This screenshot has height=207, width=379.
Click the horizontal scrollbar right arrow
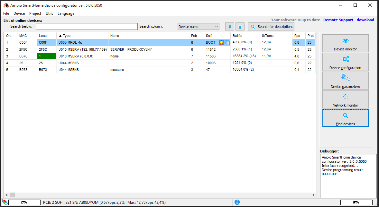pyautogui.click(x=313, y=195)
